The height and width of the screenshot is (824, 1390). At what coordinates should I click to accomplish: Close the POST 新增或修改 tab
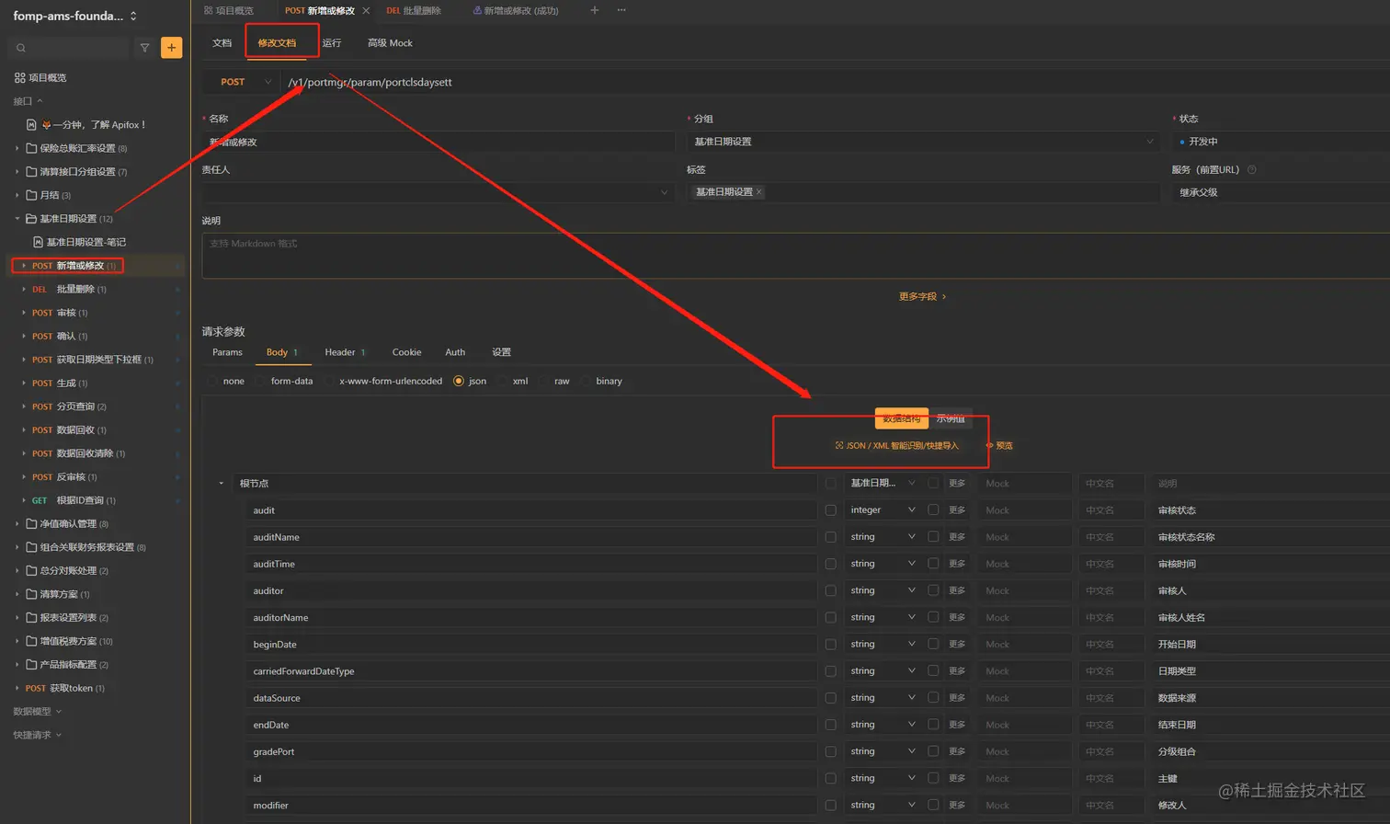[366, 11]
